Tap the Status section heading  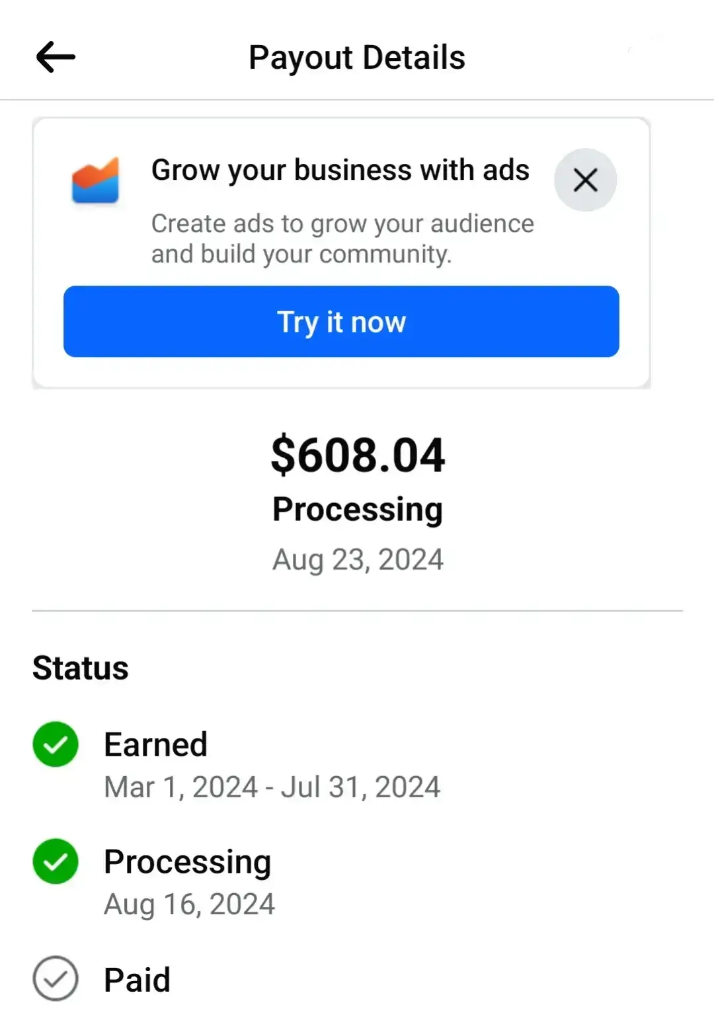81,668
